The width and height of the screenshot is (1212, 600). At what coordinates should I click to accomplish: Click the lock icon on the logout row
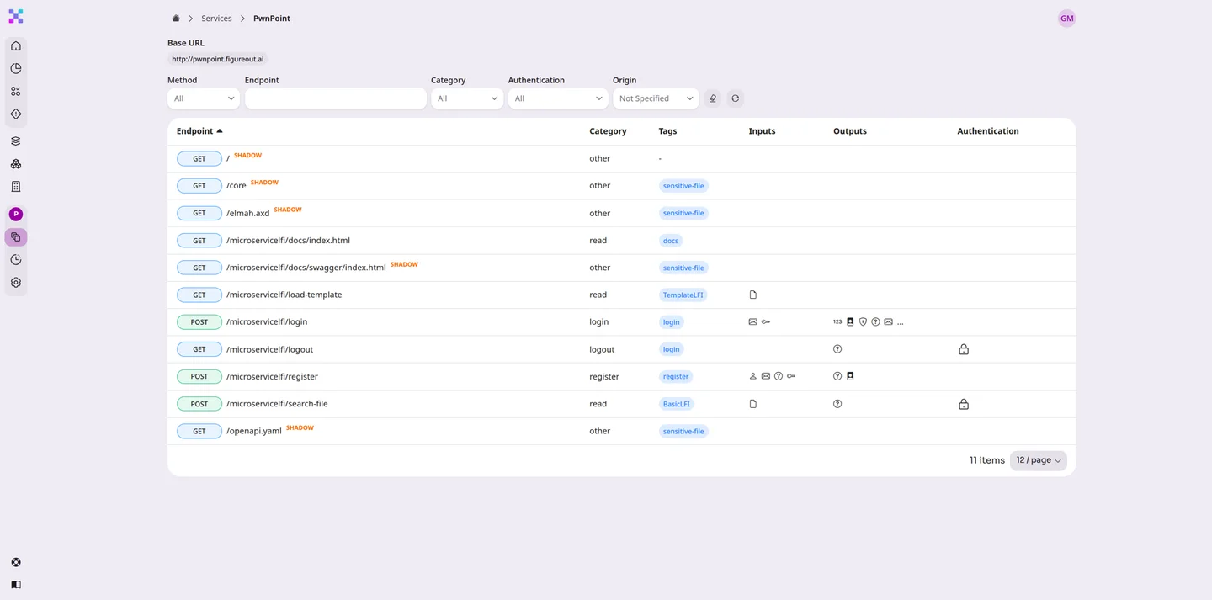964,349
